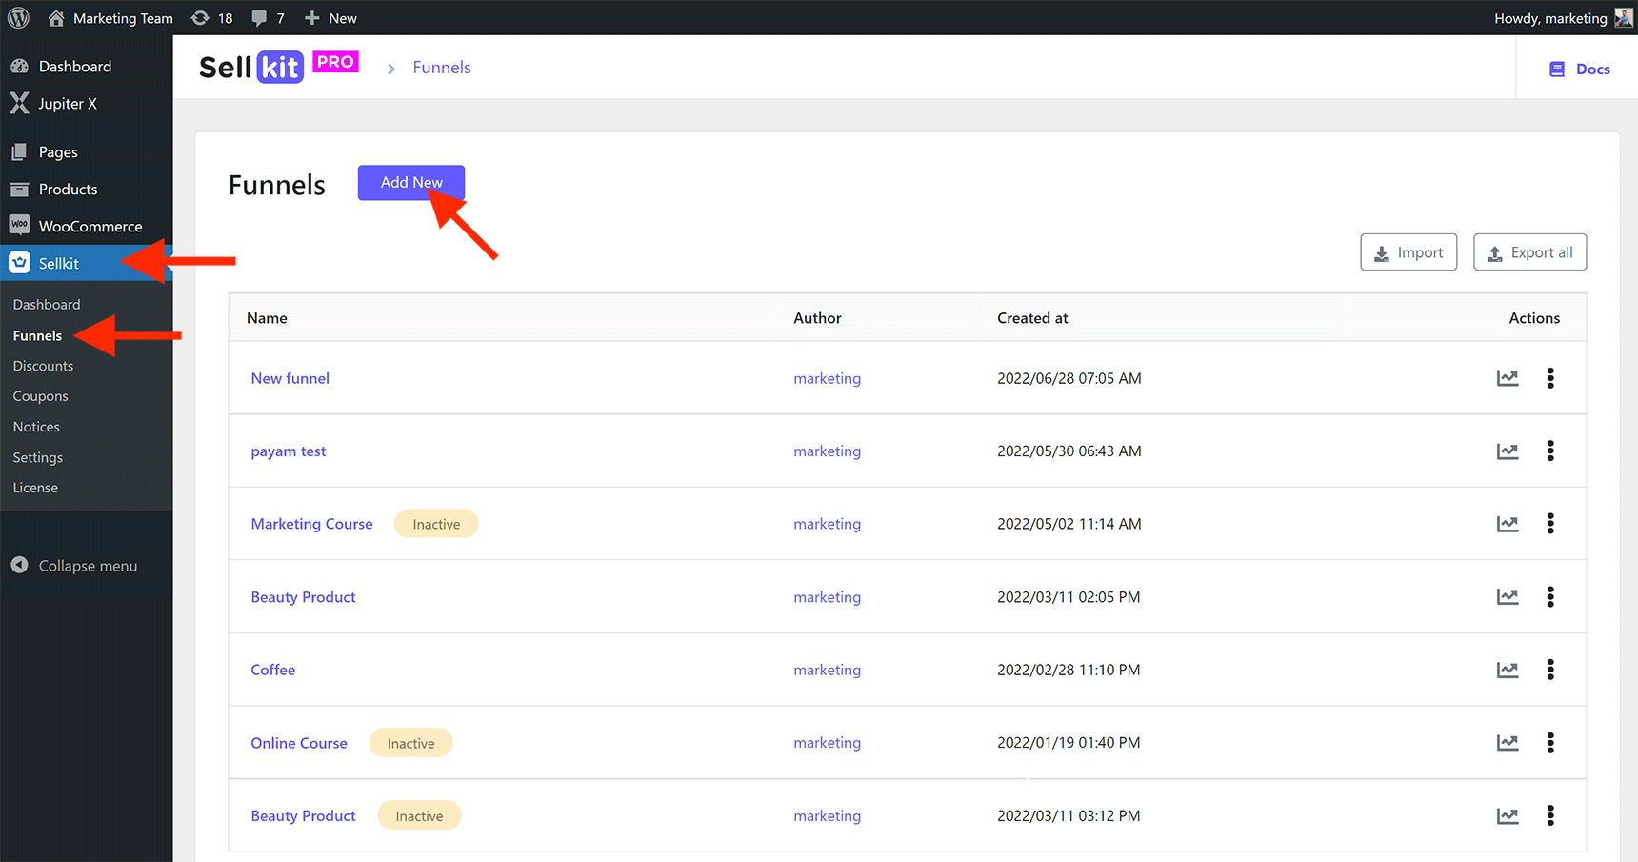Viewport: 1638px width, 862px height.
Task: Open the Coffee funnel
Action: point(273,670)
